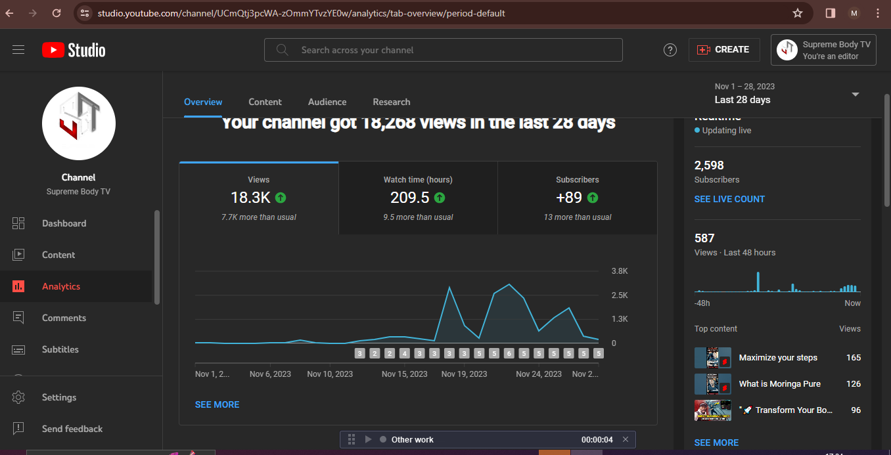Click the 2,598 subscribers count

coord(709,165)
